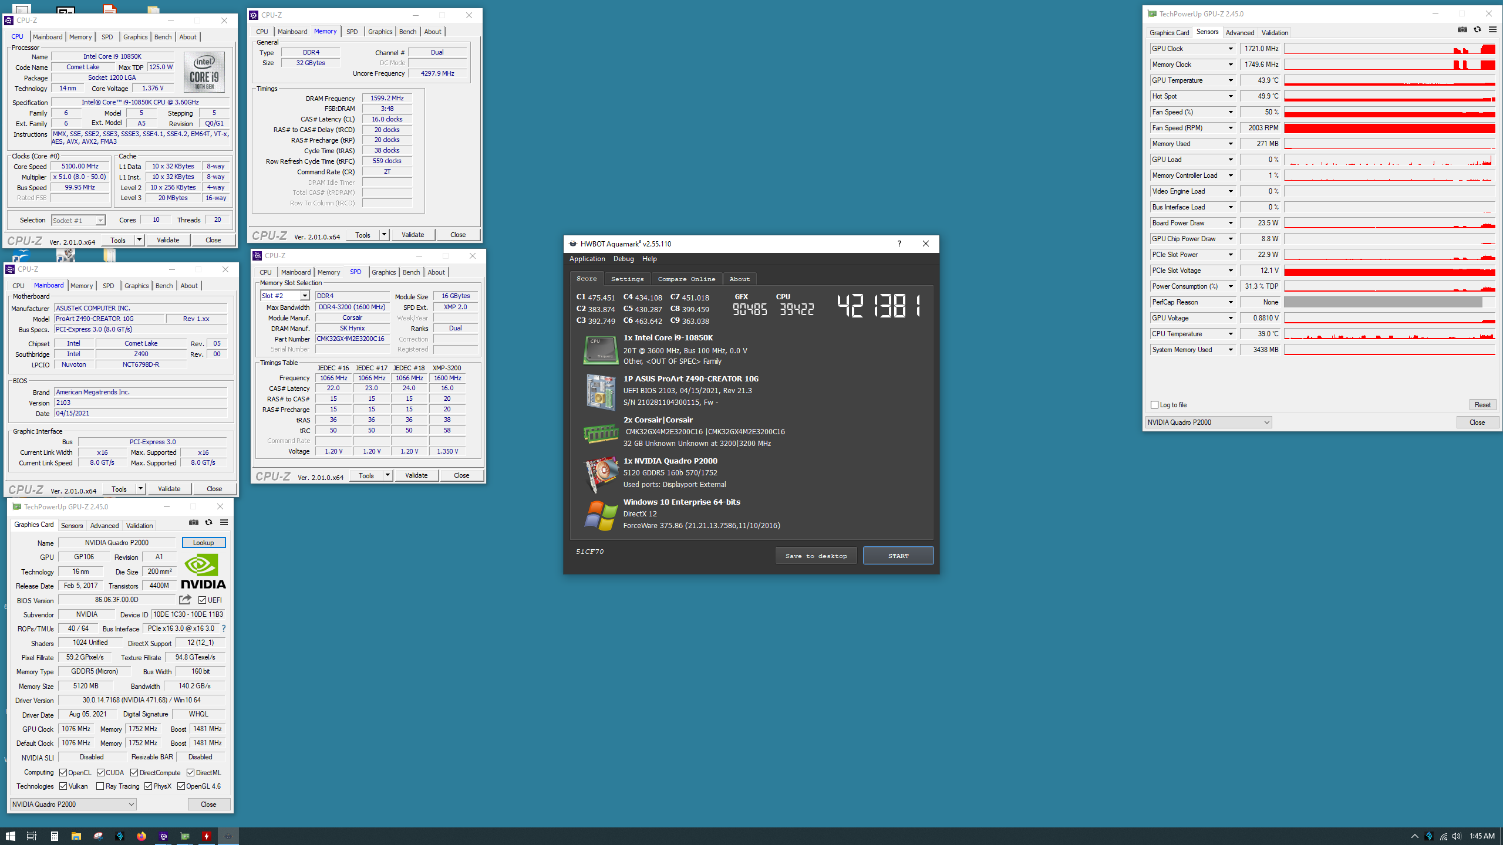Click the system clock showing 1:45 AM
Image resolution: width=1503 pixels, height=845 pixels.
click(x=1482, y=836)
